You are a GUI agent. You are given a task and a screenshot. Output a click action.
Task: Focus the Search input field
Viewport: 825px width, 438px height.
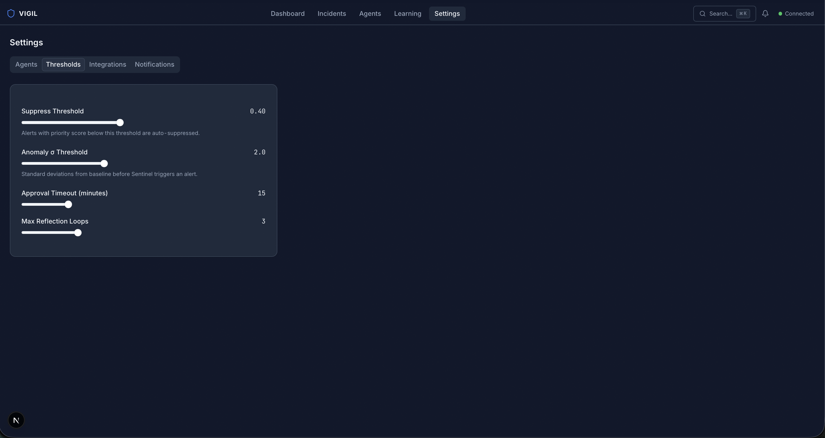(x=720, y=13)
